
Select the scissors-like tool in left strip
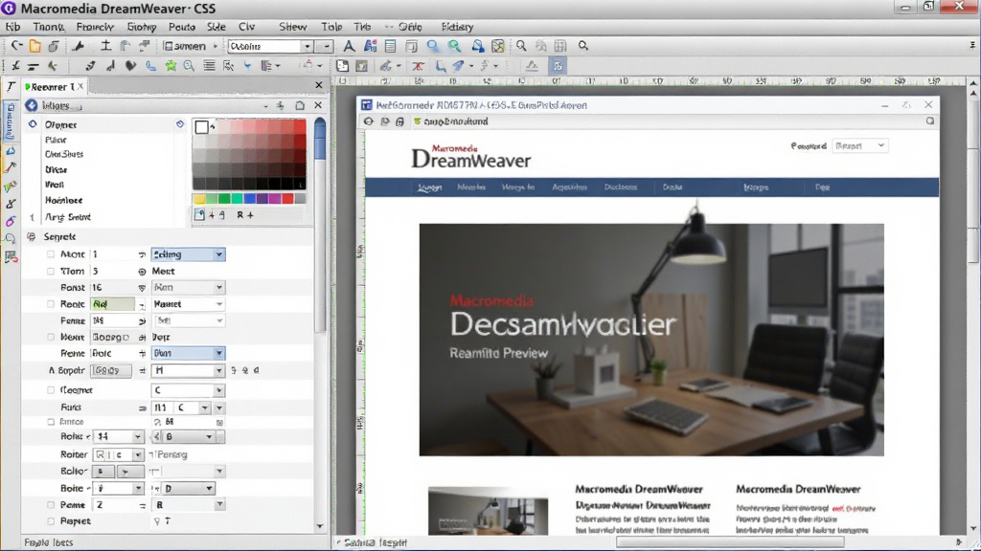(10, 204)
